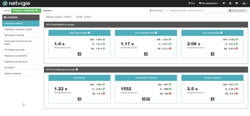Open KPI détaillé par sonde
Image resolution: width=250 pixels, height=116 pixels.
tap(21, 50)
